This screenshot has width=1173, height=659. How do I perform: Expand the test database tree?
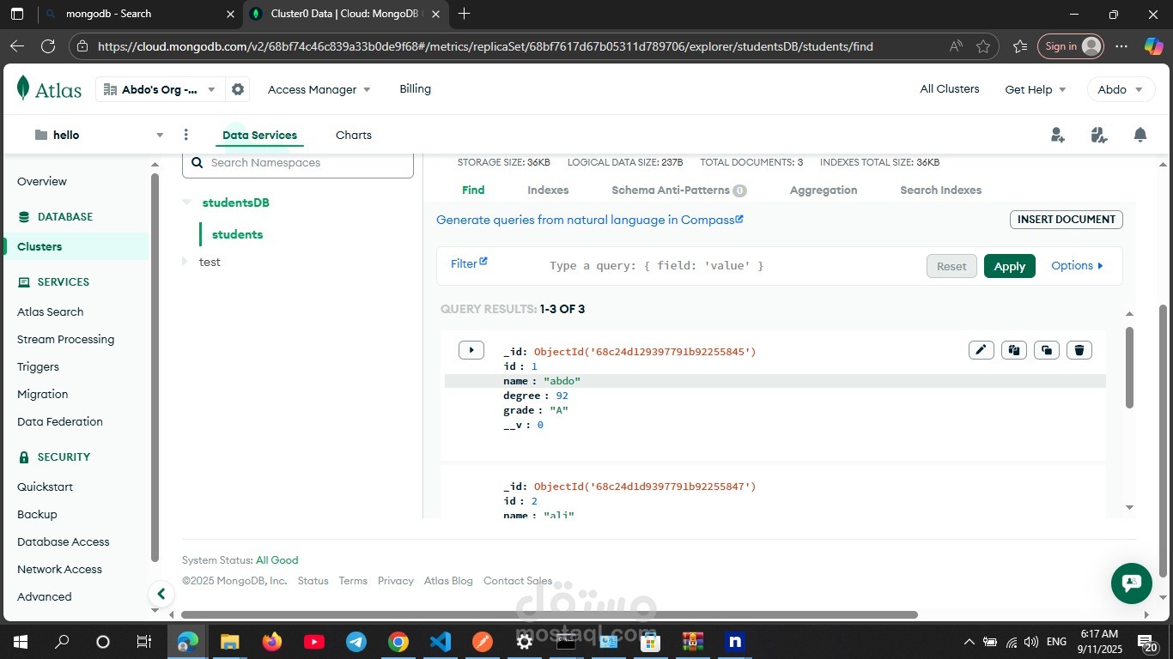pyautogui.click(x=185, y=262)
